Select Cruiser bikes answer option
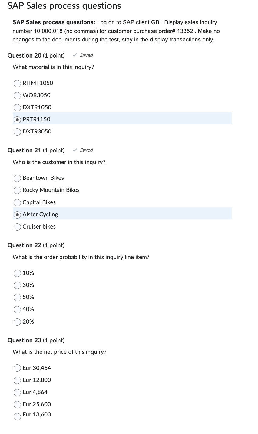The height and width of the screenshot is (434, 258). point(17,227)
